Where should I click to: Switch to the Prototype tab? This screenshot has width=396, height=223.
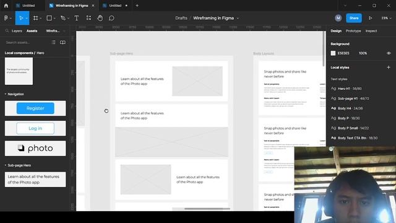pyautogui.click(x=353, y=31)
